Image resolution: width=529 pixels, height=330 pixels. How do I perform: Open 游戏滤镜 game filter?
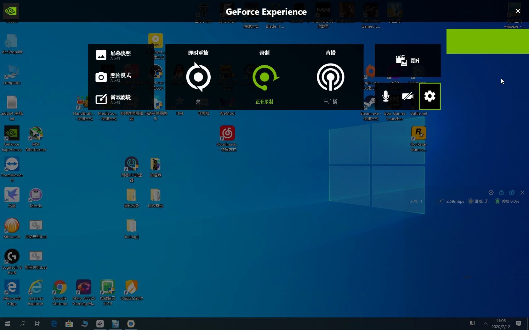pyautogui.click(x=113, y=99)
